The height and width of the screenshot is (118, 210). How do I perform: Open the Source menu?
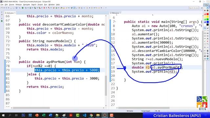11,5
